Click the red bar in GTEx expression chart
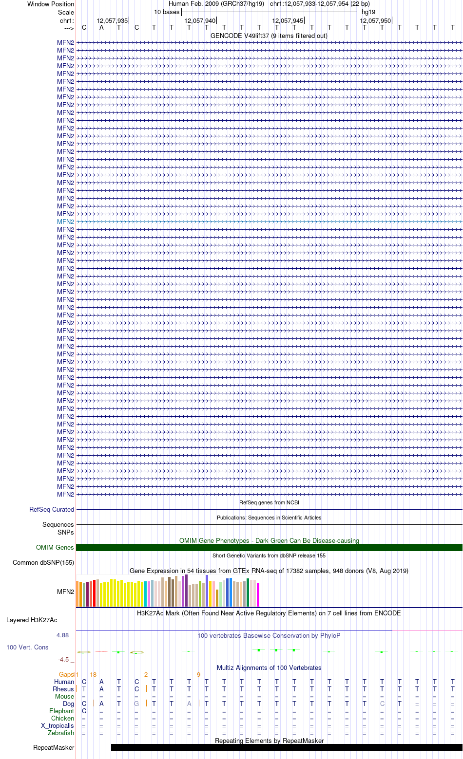This screenshot has width=463, height=759. 94,593
